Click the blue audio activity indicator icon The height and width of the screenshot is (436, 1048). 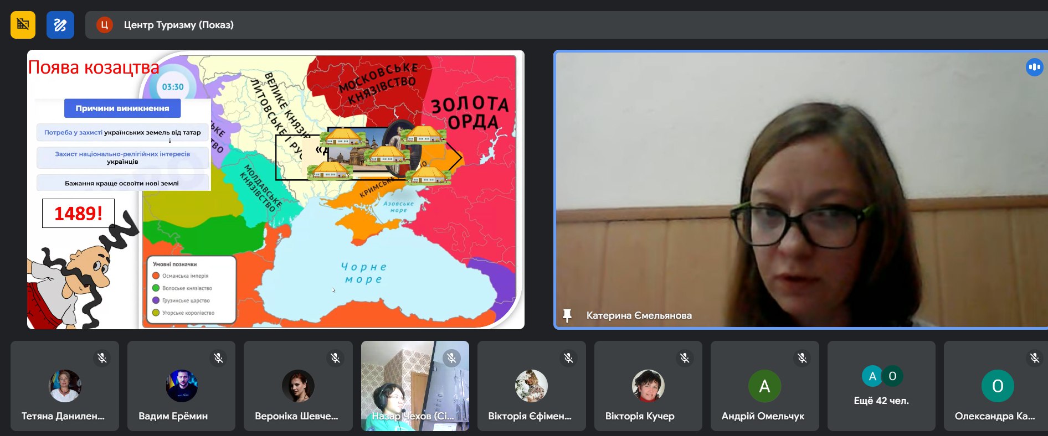coord(1034,68)
